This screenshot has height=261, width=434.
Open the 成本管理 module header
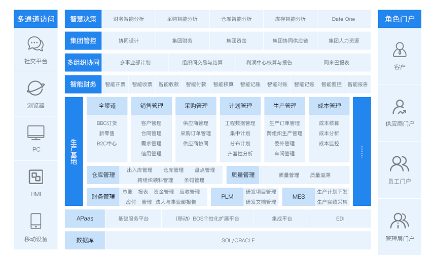pyautogui.click(x=329, y=106)
